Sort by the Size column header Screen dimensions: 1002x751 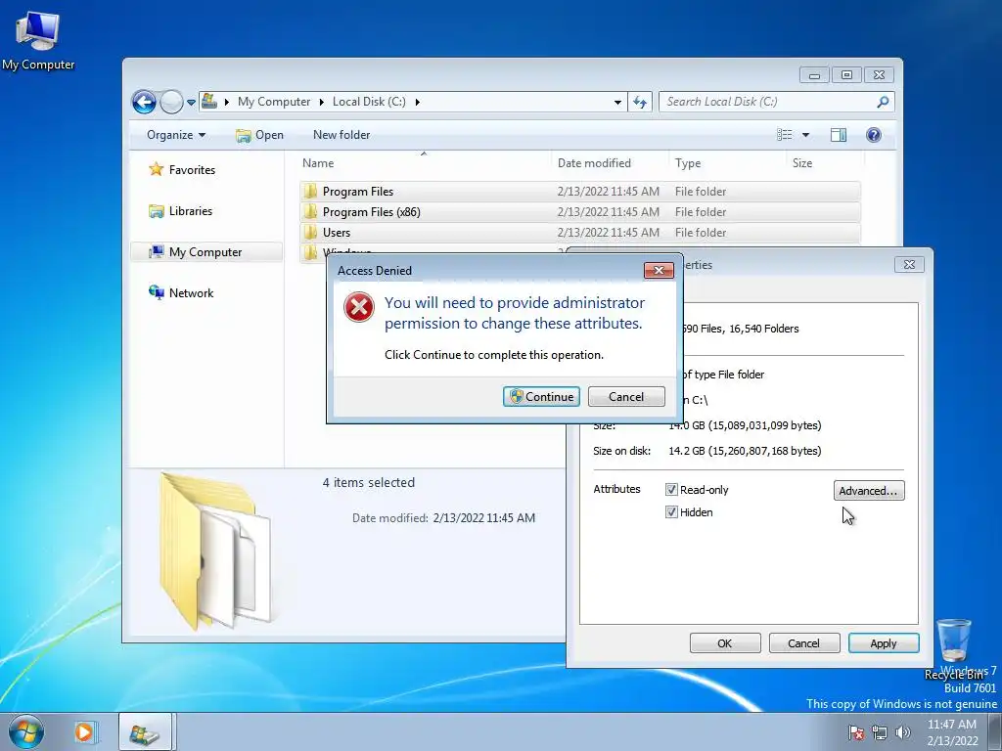click(825, 163)
